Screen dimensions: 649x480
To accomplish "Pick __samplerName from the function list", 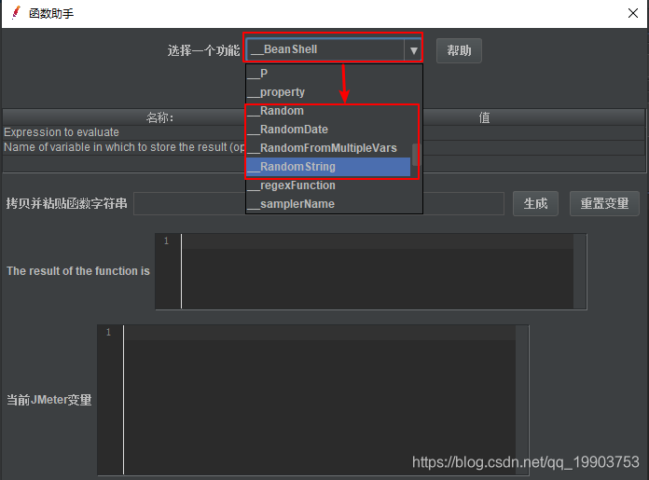I will [329, 203].
